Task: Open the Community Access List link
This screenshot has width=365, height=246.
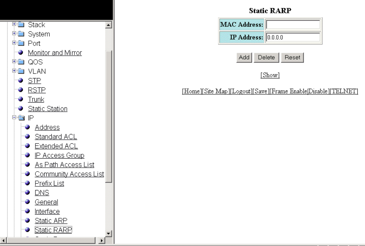Action: (x=69, y=174)
